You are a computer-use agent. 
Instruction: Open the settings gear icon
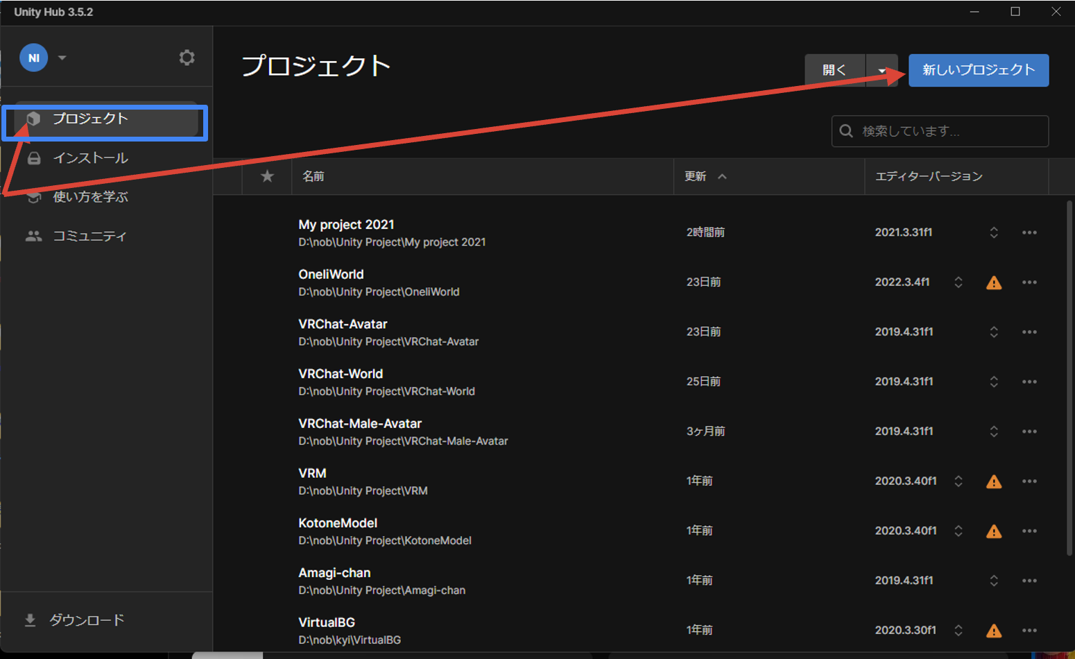click(x=187, y=58)
